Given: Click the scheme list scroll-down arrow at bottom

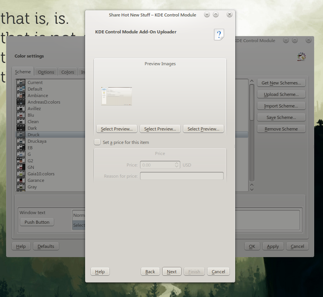Looking at the screenshot, I should (x=252, y=190).
